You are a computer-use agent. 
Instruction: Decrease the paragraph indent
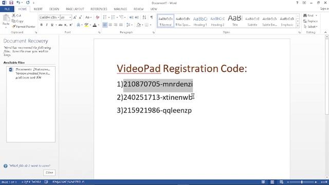pos(132,17)
